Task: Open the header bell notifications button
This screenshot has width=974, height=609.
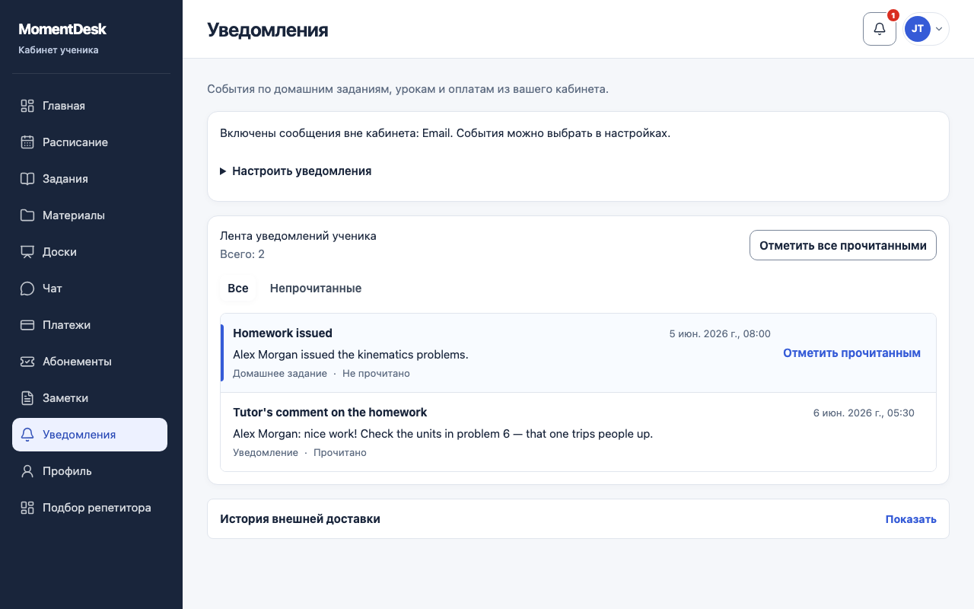Action: click(880, 29)
